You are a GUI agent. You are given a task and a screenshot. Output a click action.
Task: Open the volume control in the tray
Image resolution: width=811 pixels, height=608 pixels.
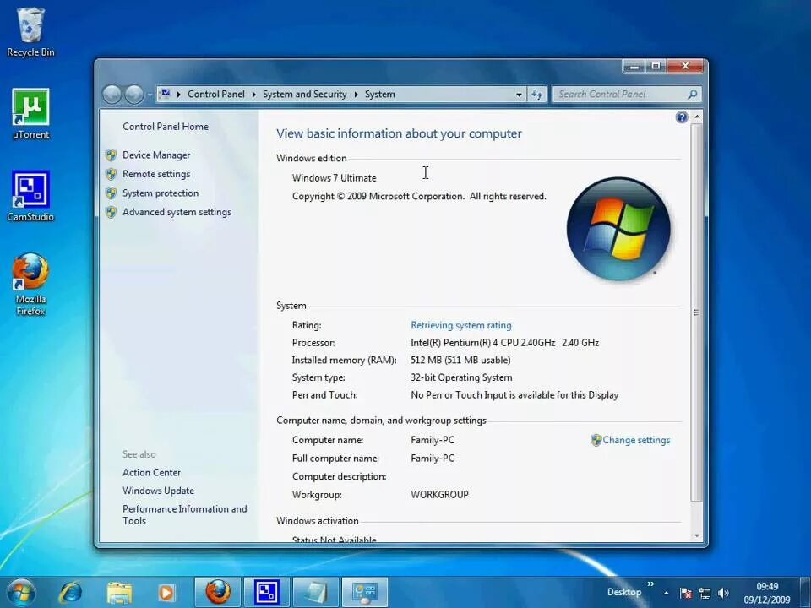pos(724,592)
